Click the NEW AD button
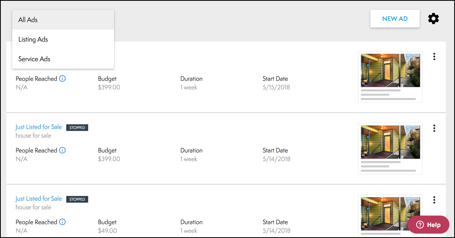Screen dimensions: 455x238 pyautogui.click(x=395, y=19)
